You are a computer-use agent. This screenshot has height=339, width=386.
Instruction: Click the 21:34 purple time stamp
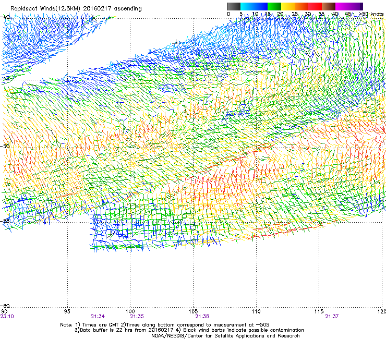coord(98,317)
